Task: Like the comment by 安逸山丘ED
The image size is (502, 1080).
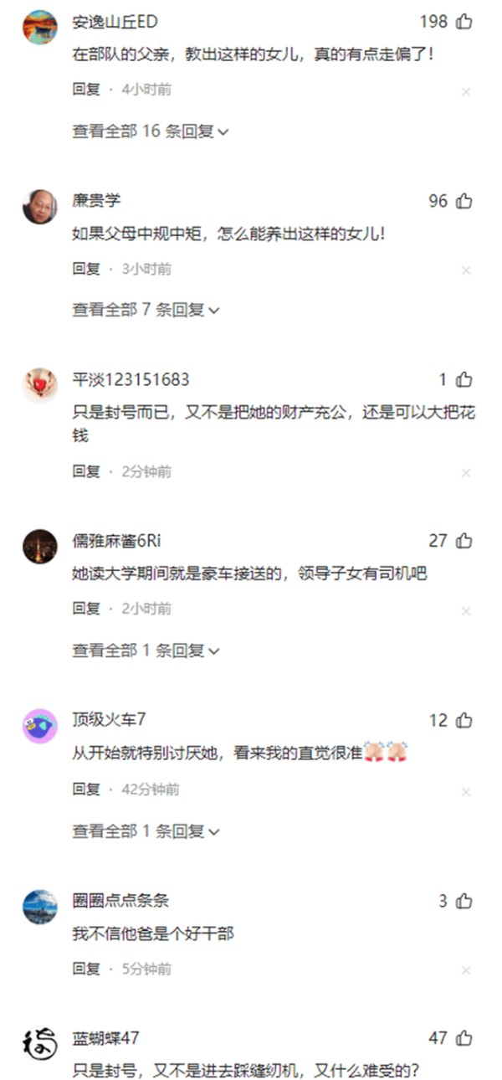Action: click(x=464, y=22)
